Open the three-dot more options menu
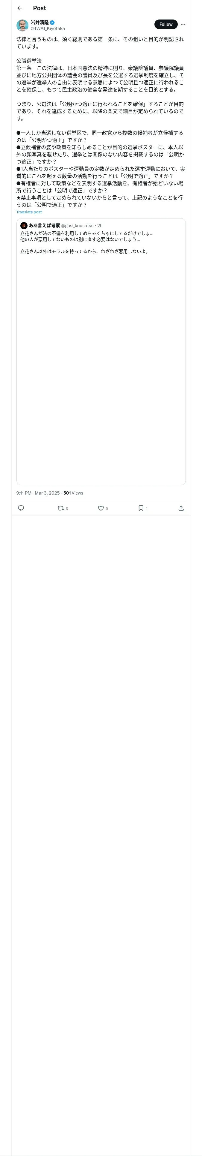Screen dimensions: 202x1156 [x=183, y=24]
